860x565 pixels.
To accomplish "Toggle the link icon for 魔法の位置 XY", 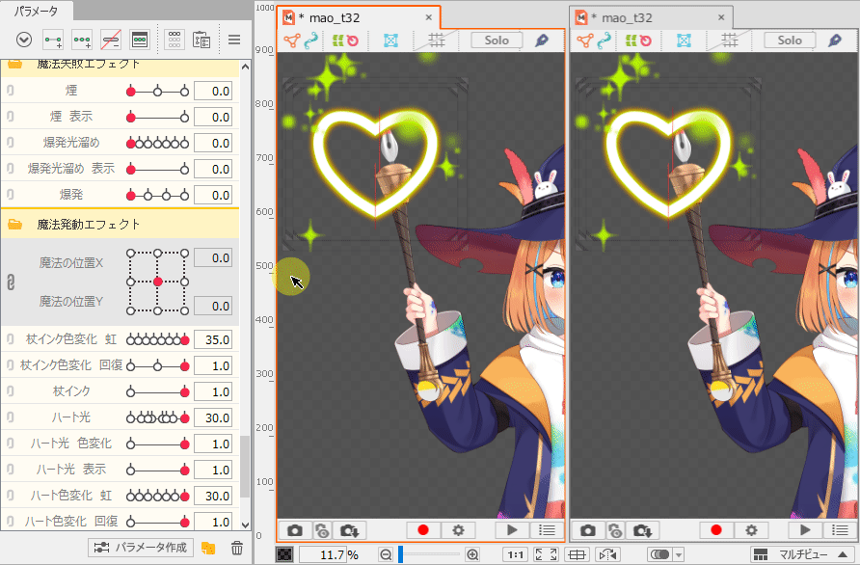I will pos(12,282).
